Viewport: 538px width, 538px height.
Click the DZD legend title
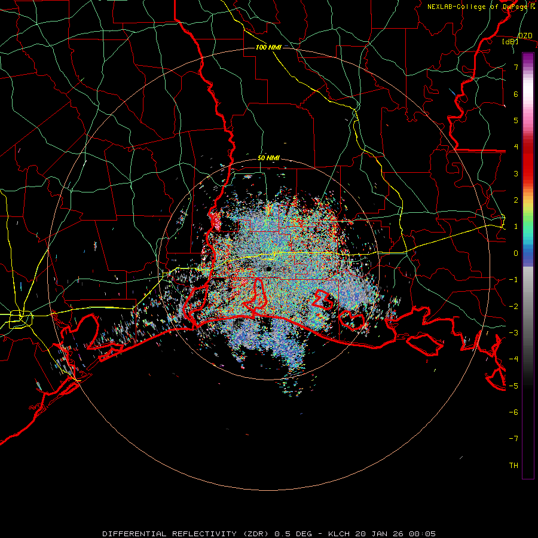pos(525,36)
